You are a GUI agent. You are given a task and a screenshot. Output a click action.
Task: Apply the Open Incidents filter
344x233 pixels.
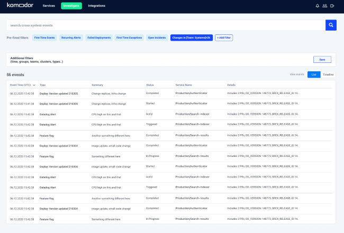[x=157, y=38]
